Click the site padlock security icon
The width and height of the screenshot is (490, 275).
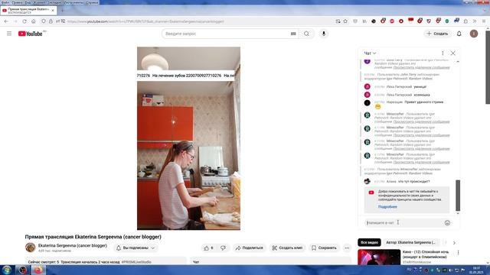pos(51,21)
